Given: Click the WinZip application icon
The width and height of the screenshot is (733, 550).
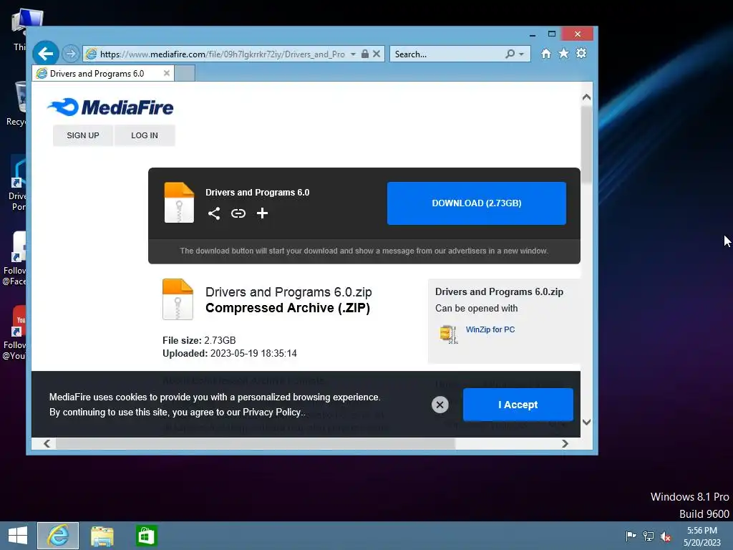Looking at the screenshot, I should pos(449,334).
